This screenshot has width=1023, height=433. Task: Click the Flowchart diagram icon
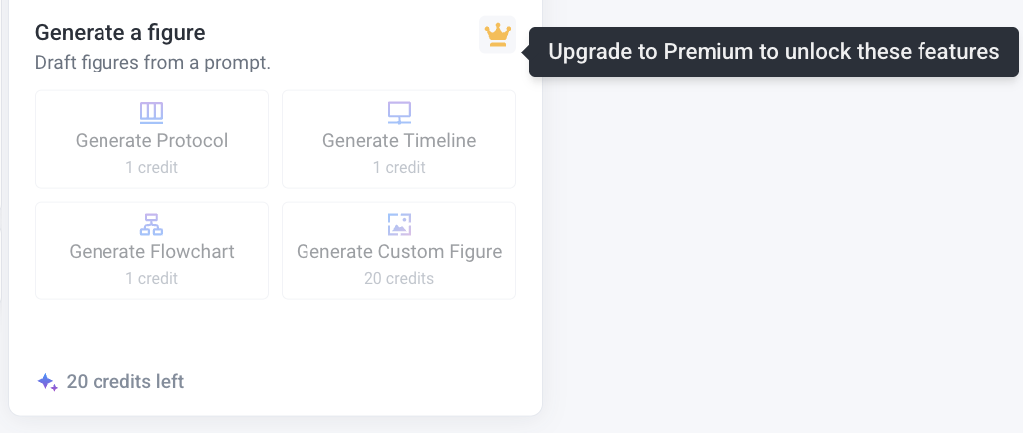click(x=151, y=223)
